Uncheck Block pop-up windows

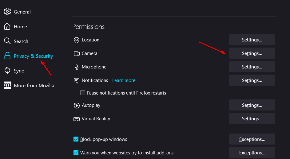[76, 139]
